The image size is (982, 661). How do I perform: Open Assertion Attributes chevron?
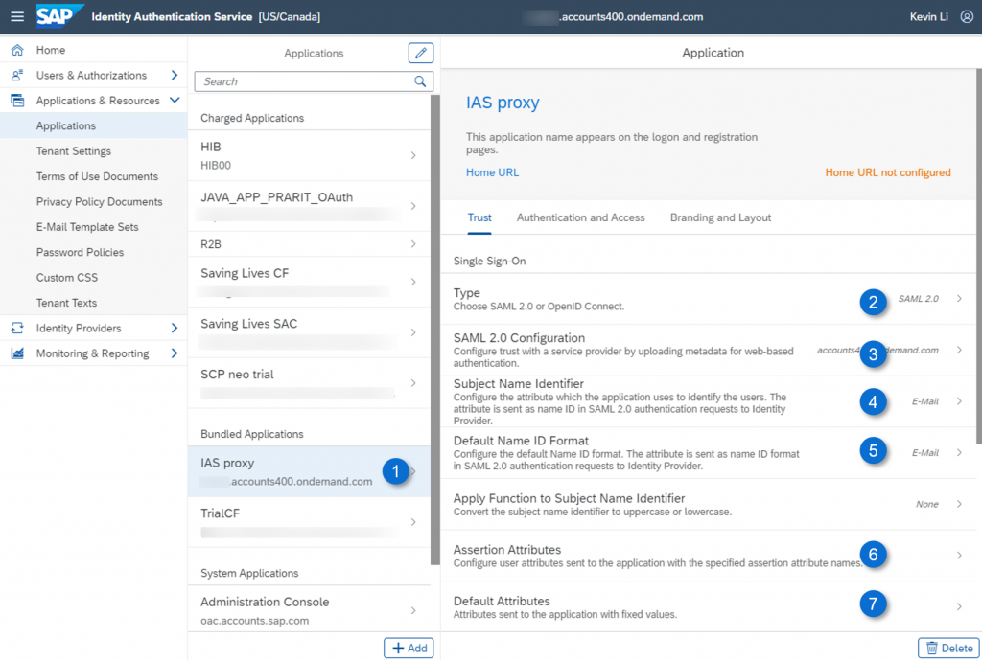[959, 556]
